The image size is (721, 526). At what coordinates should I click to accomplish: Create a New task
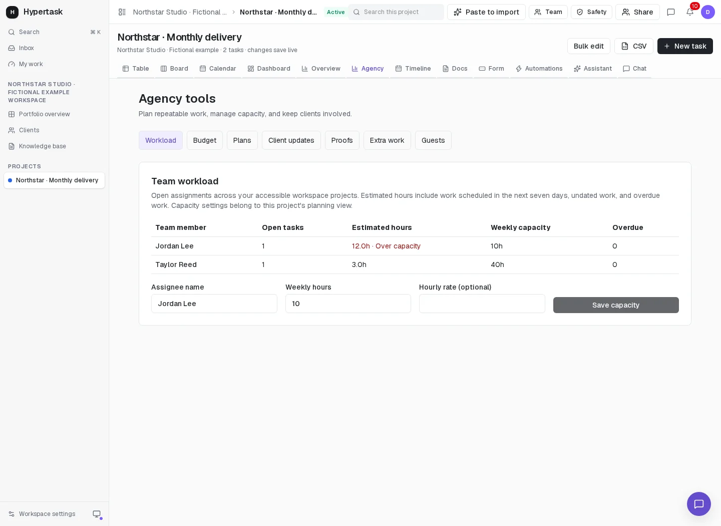tap(685, 46)
